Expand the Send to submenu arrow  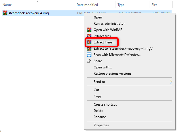171,82
